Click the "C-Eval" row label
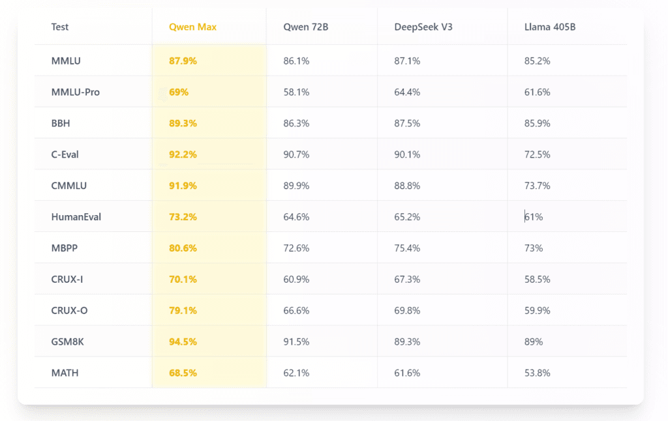This screenshot has height=421, width=668. [x=65, y=154]
